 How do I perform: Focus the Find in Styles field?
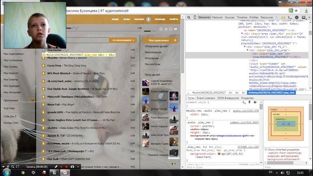point(223,167)
